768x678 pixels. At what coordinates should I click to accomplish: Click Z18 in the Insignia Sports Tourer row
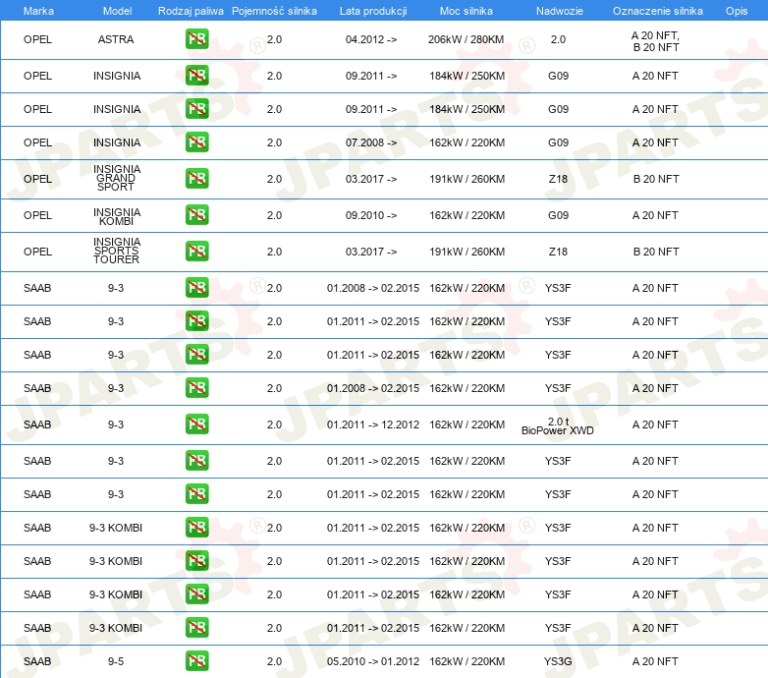coord(558,252)
